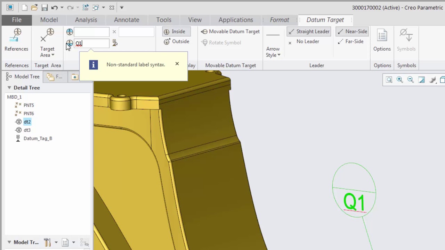Select the No Leader option
Image resolution: width=445 pixels, height=250 pixels.
pyautogui.click(x=304, y=42)
